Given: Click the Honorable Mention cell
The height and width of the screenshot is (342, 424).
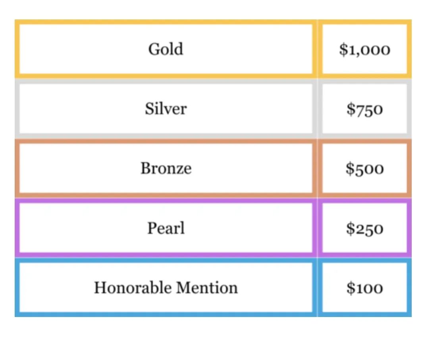Looking at the screenshot, I should click(x=166, y=287).
